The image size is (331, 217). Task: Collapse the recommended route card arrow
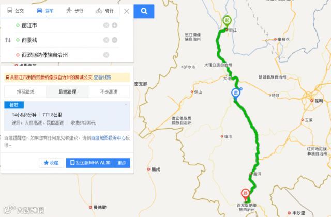(126, 104)
